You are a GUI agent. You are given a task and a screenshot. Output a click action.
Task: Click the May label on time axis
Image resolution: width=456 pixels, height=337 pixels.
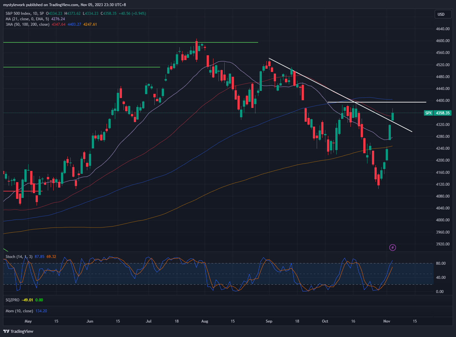click(x=28, y=321)
